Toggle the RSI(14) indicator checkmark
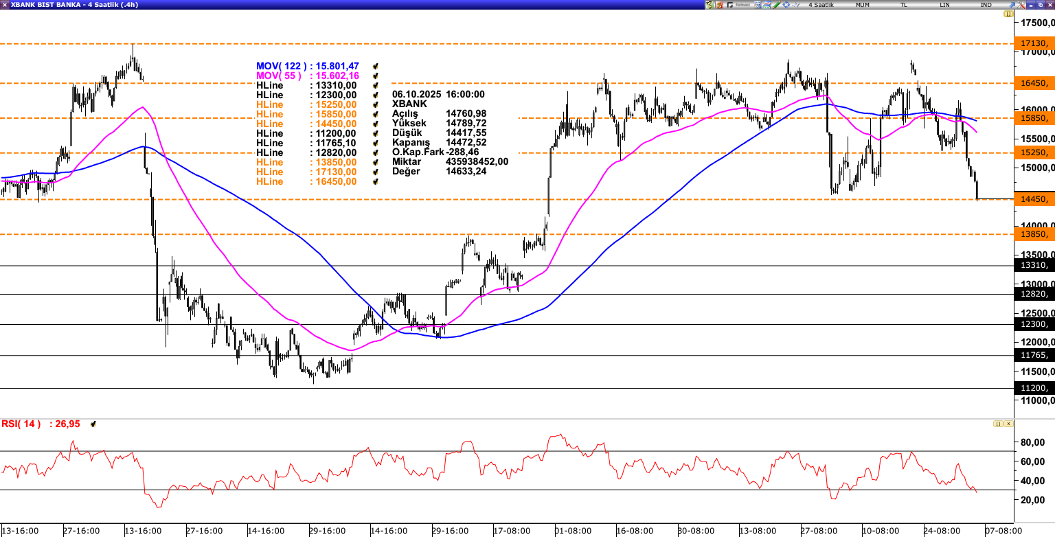Screen dimensions: 1055x537 pyautogui.click(x=93, y=424)
